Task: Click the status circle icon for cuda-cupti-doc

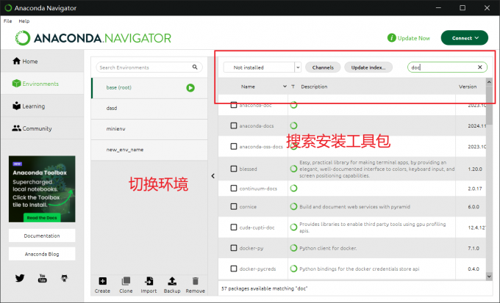Action: pos(293,227)
